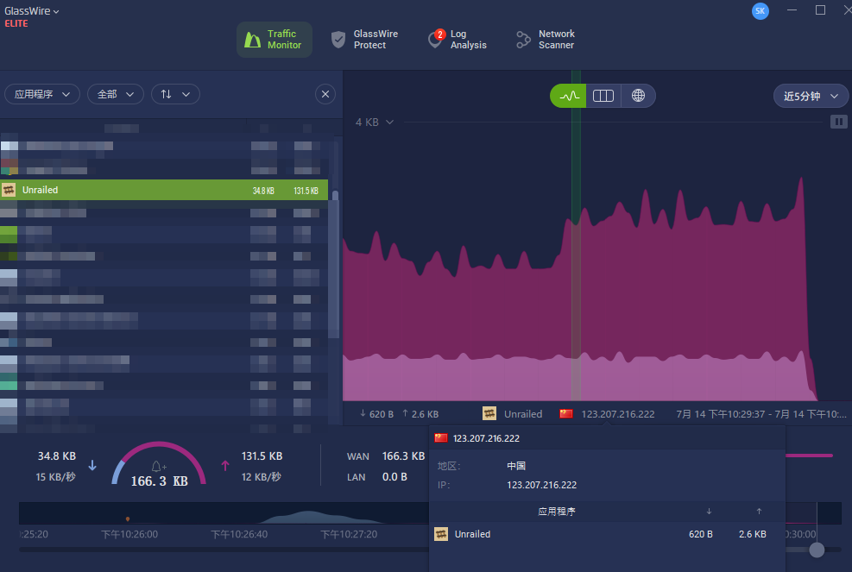Close the filter panel with X button
The width and height of the screenshot is (852, 572).
point(325,95)
